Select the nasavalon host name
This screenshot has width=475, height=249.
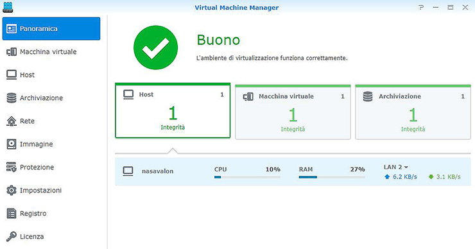tap(157, 171)
